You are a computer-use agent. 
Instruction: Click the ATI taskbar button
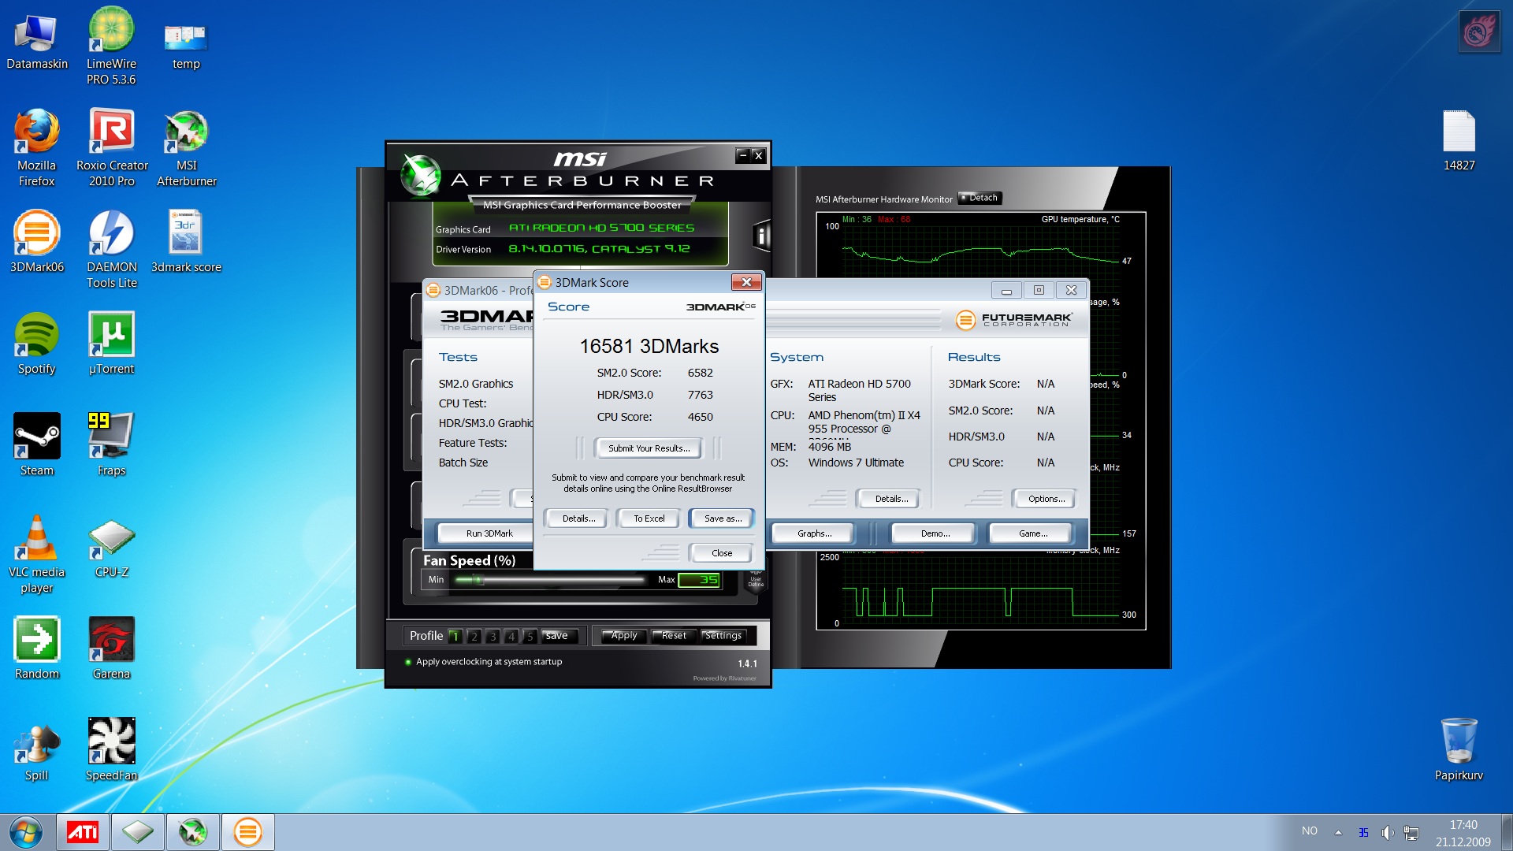(83, 832)
